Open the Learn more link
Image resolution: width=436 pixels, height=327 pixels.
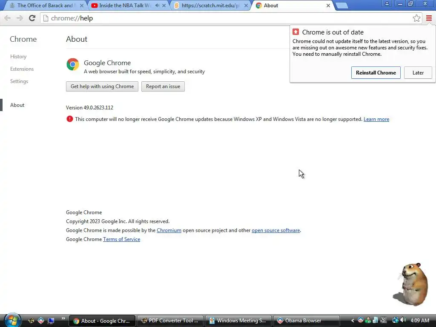376,119
